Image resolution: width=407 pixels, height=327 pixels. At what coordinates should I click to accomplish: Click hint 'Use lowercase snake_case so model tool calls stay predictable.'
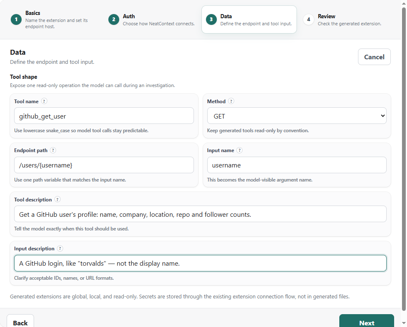[x=81, y=131]
